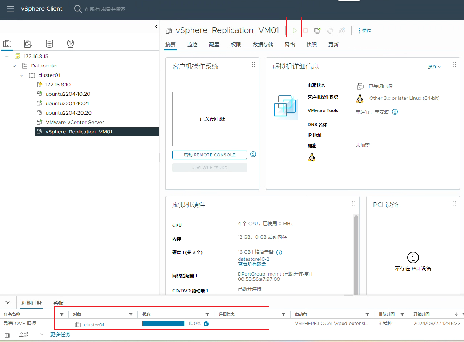
Task: Click the Deploy OVF task progress bar
Action: pos(163,324)
